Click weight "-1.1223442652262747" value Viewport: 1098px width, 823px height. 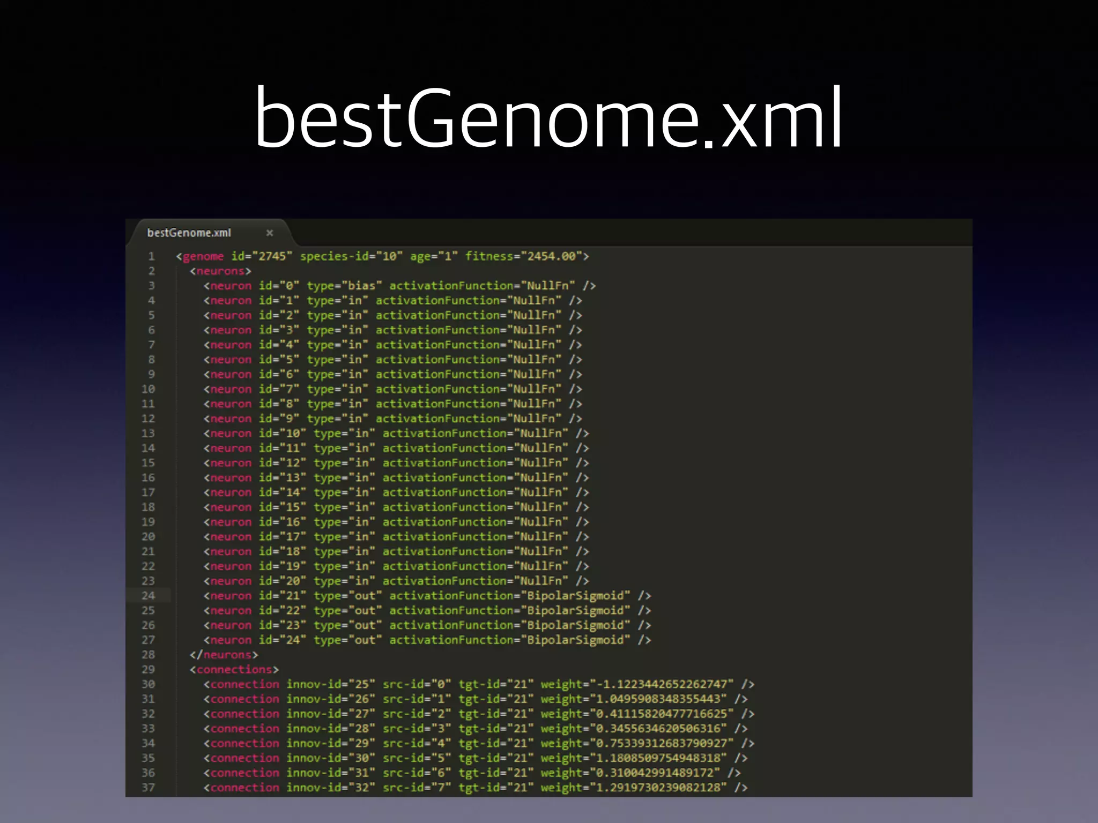[x=662, y=684]
